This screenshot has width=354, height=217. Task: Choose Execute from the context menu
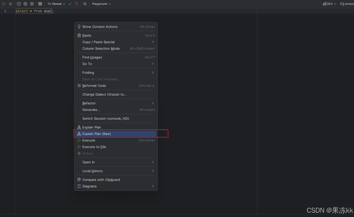tap(116, 140)
